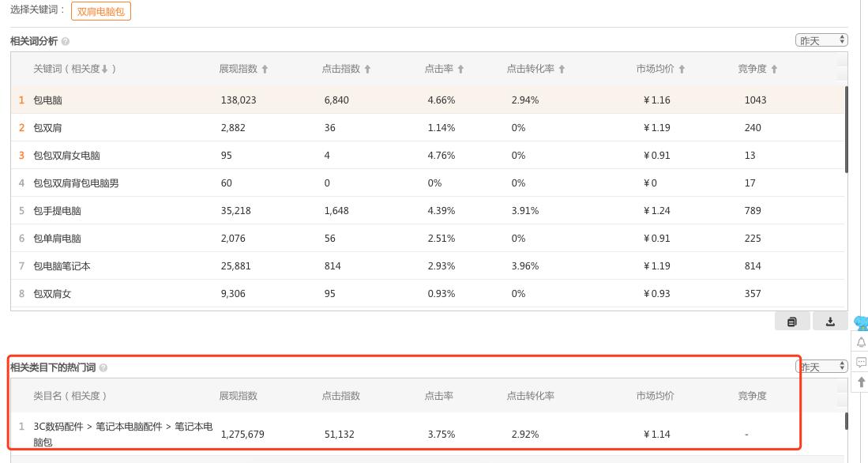Click the help icon beside 相关词分析
This screenshot has height=463, width=868.
coord(66,41)
